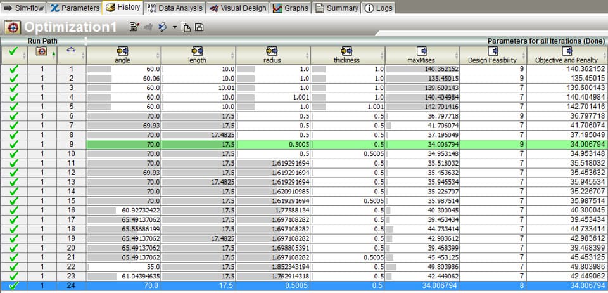Switch to the Summary tab
The image size is (608, 293).
(336, 8)
